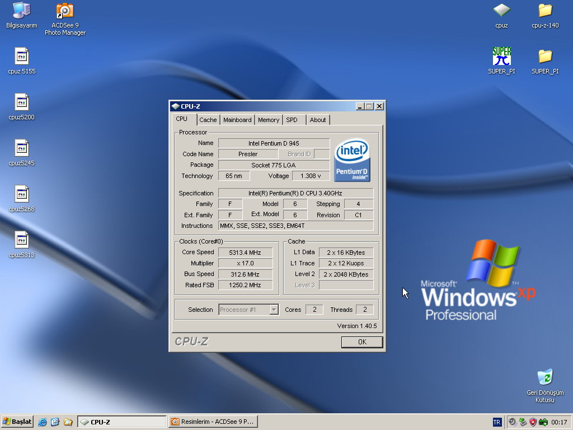
Task: Click the red security shield tray icon
Action: (x=533, y=422)
